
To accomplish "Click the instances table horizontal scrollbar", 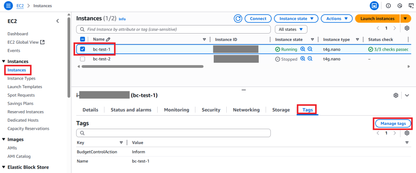I will click(x=143, y=67).
